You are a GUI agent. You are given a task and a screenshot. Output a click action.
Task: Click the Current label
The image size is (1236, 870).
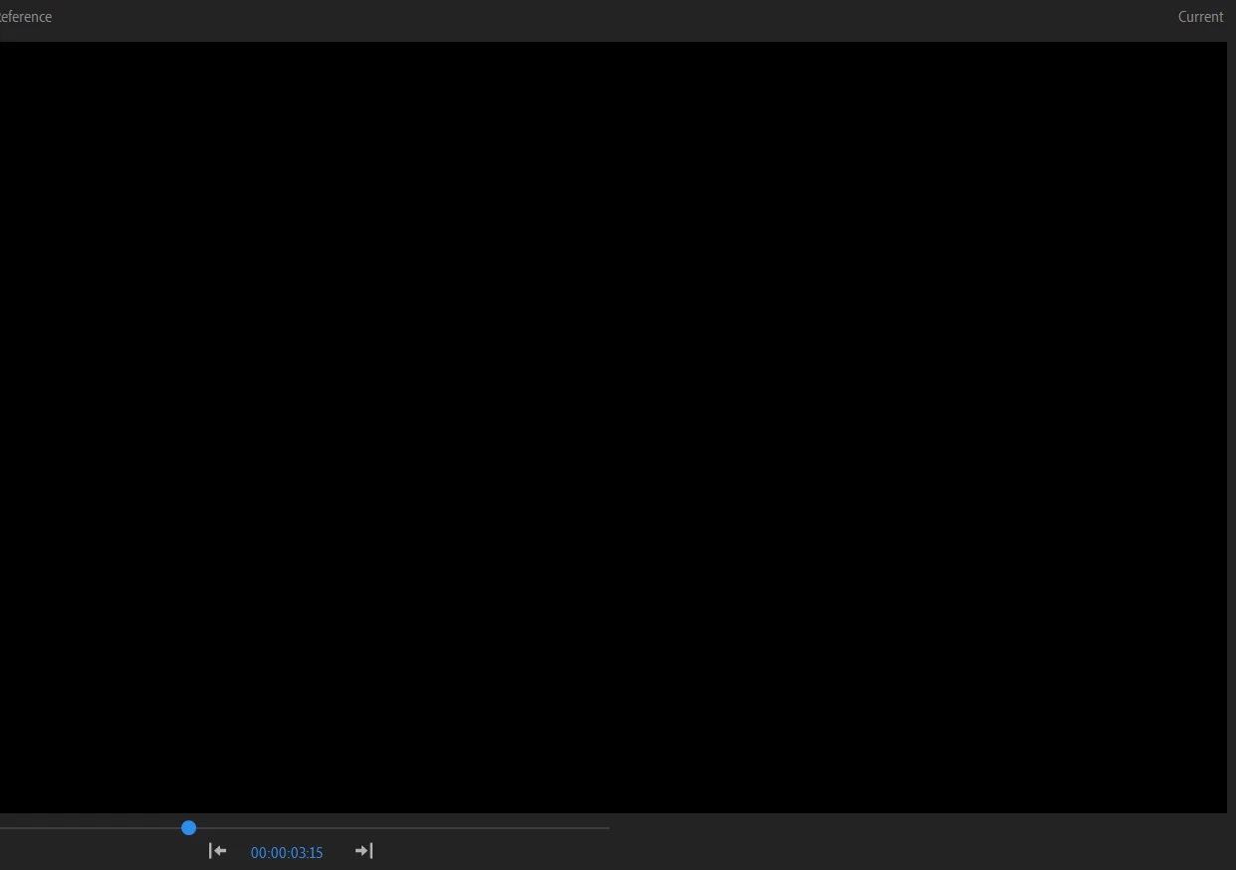[1201, 17]
